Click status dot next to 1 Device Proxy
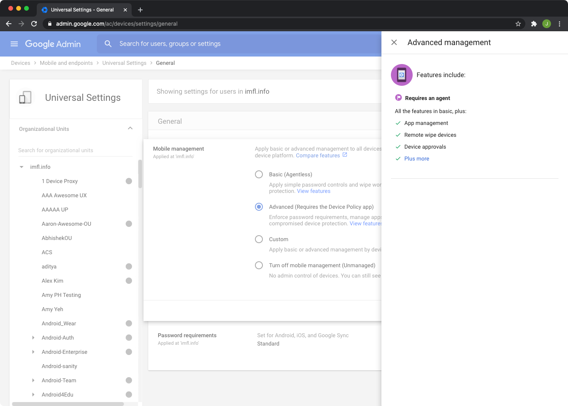Screen dimensions: 568x406 [129, 181]
